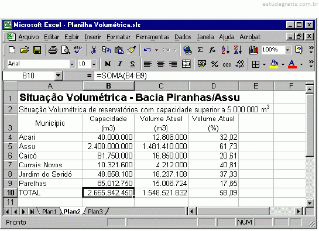
Task: Click the formula bar showing =SOMA(B4:B9)
Action: pyautogui.click(x=204, y=76)
